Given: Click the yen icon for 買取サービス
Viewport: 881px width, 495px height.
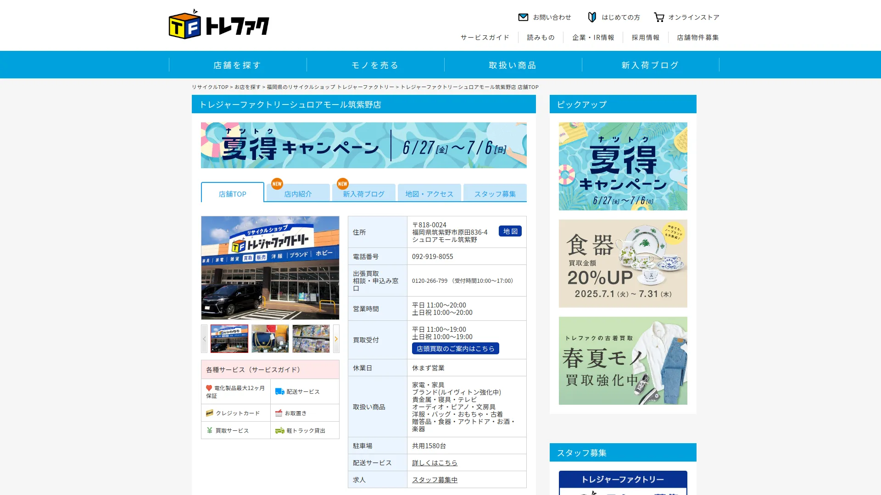Looking at the screenshot, I should point(209,430).
